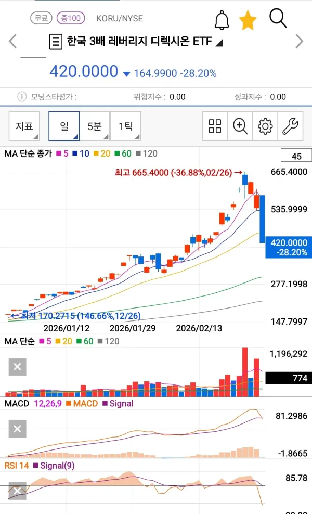Screen dimensions: 312x514
Task: Close the RSI 14 indicator panel
Action: pyautogui.click(x=17, y=491)
